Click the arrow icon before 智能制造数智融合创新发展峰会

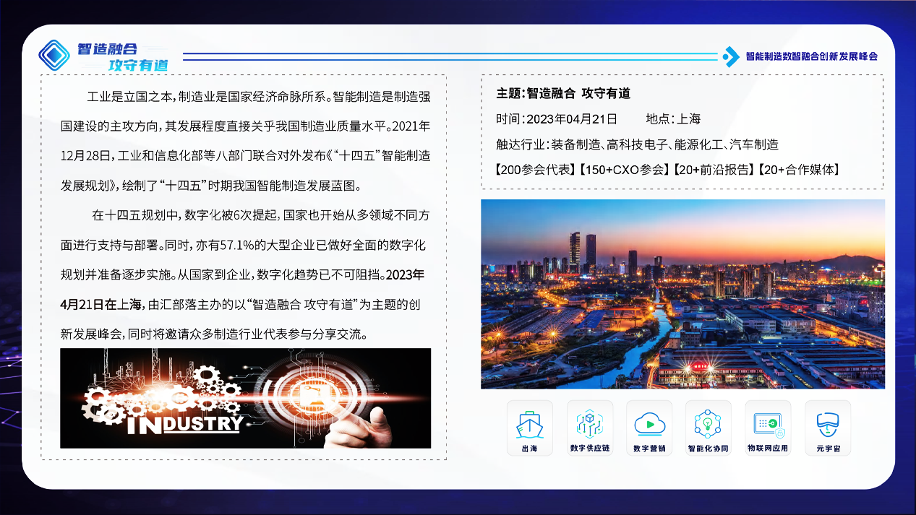(x=732, y=56)
